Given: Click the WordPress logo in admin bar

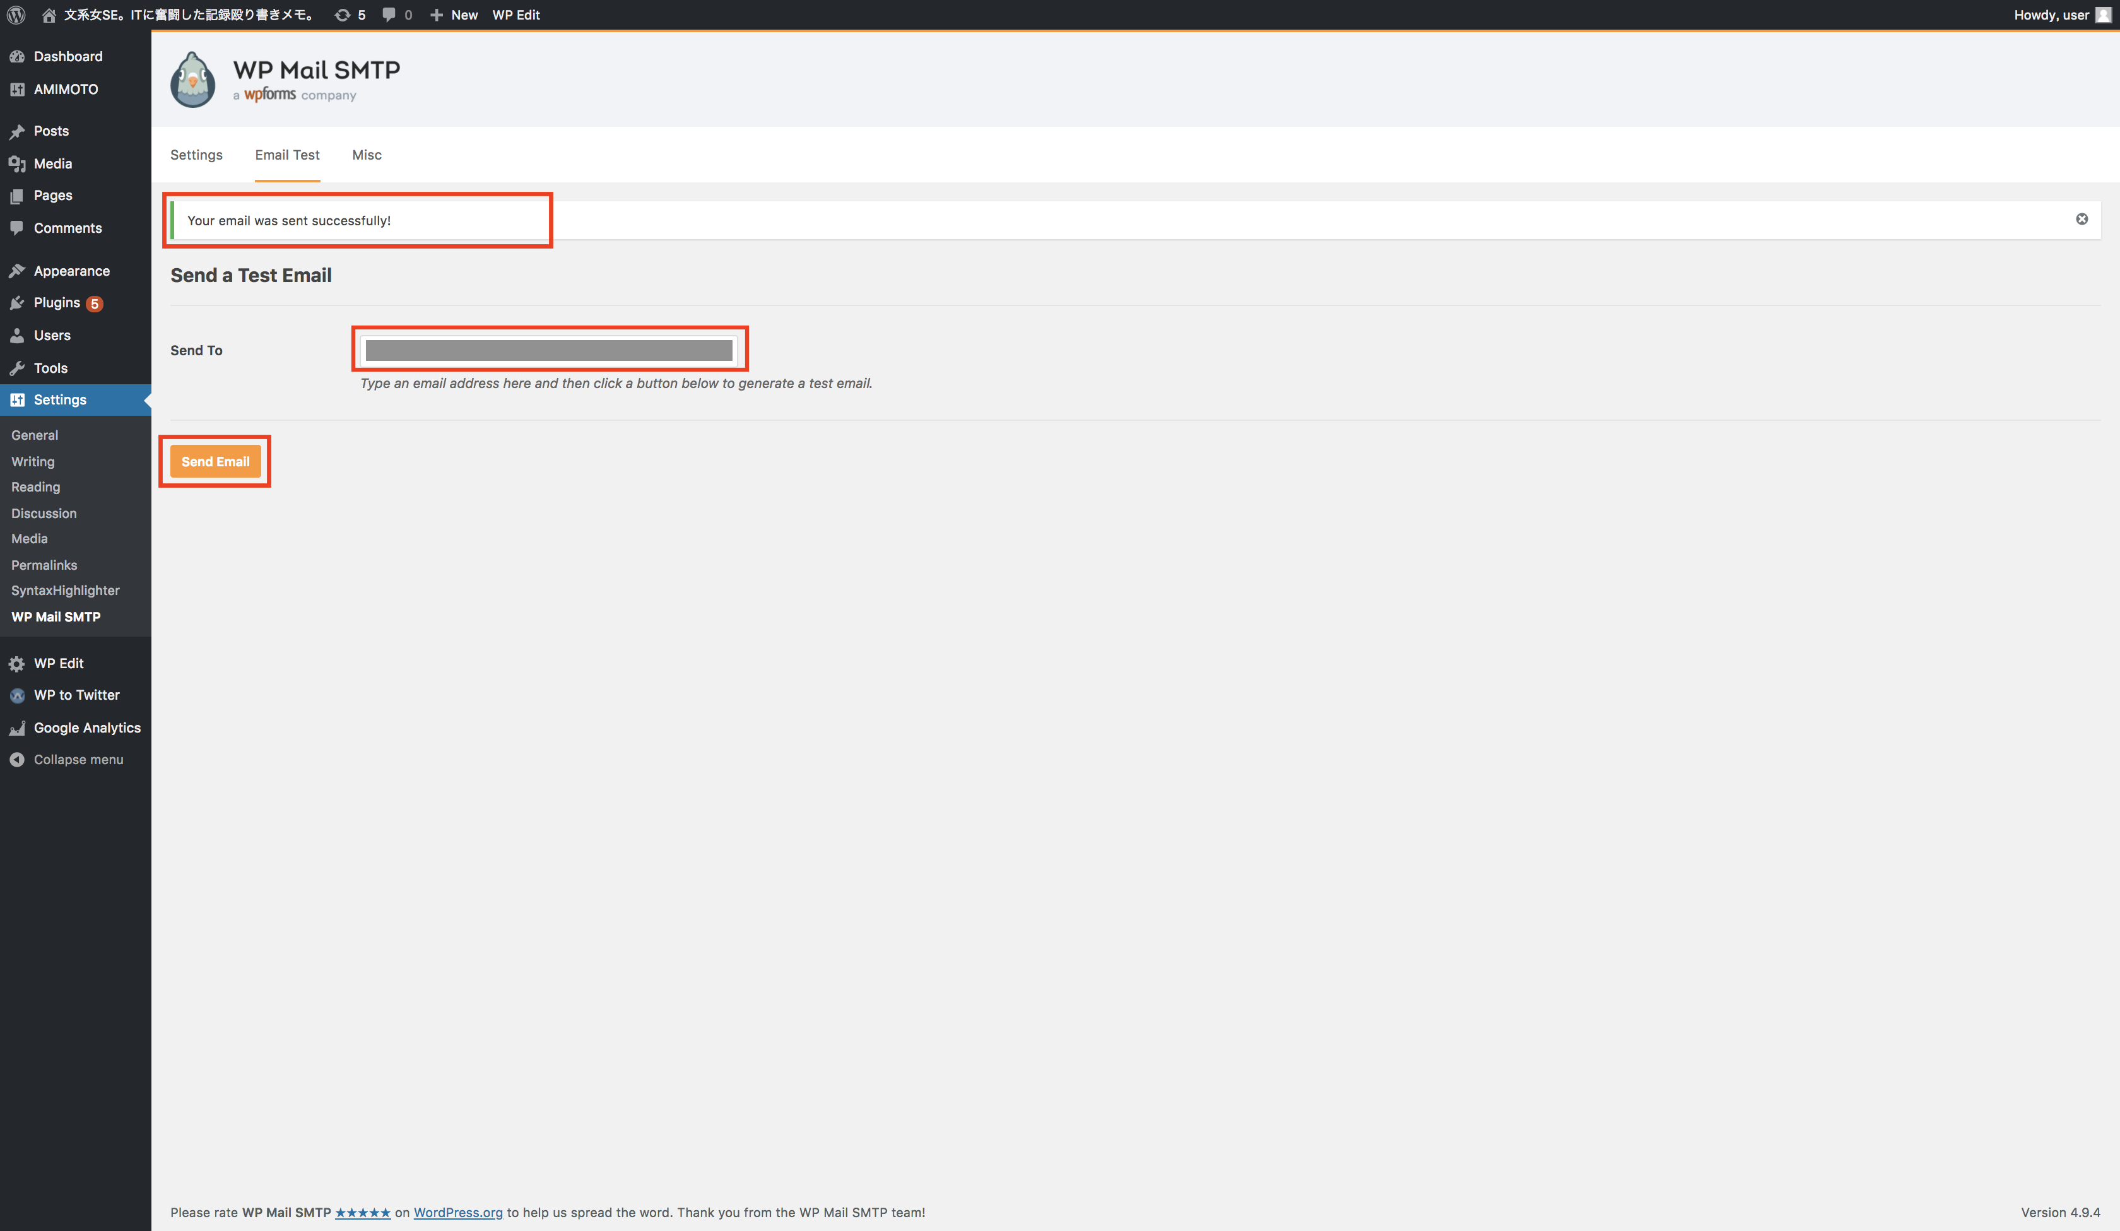Looking at the screenshot, I should [16, 15].
